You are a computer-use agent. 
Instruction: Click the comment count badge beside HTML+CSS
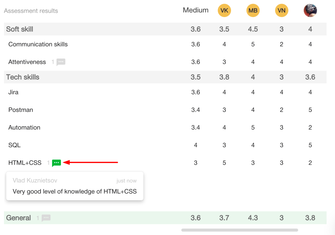point(48,163)
